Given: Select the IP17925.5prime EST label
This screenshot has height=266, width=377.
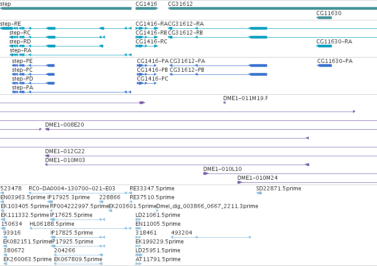Looking at the screenshot, I should point(72,242).
